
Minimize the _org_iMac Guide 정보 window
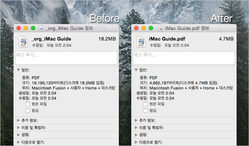tap(26, 28)
